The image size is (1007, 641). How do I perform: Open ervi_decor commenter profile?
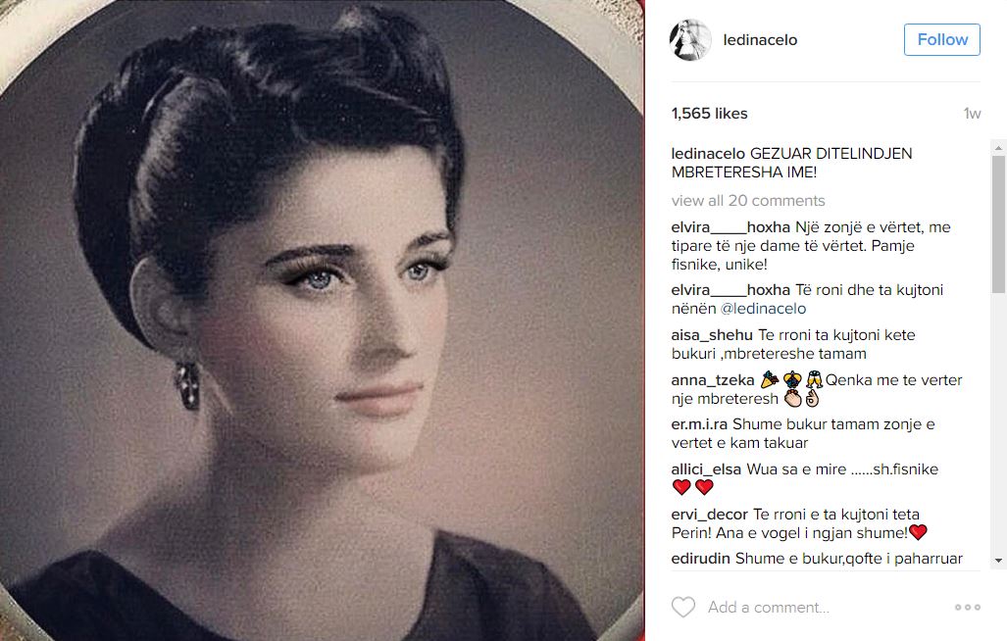click(x=710, y=514)
